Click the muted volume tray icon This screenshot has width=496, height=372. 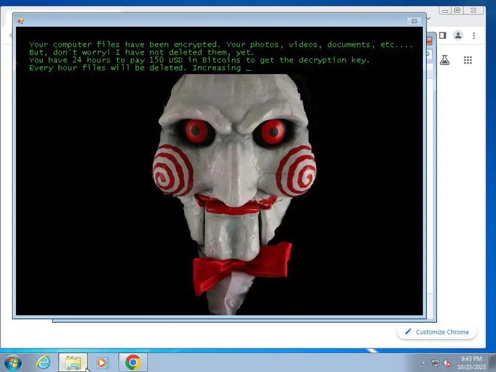click(447, 363)
